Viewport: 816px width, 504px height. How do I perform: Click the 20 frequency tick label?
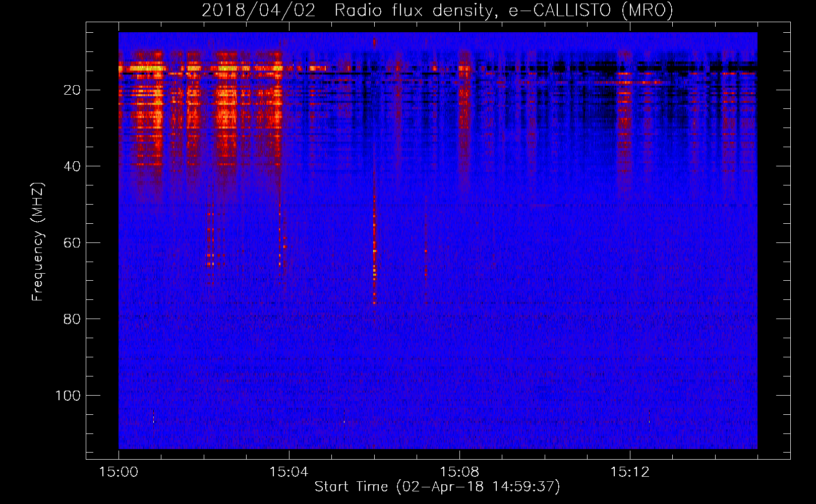tap(72, 90)
